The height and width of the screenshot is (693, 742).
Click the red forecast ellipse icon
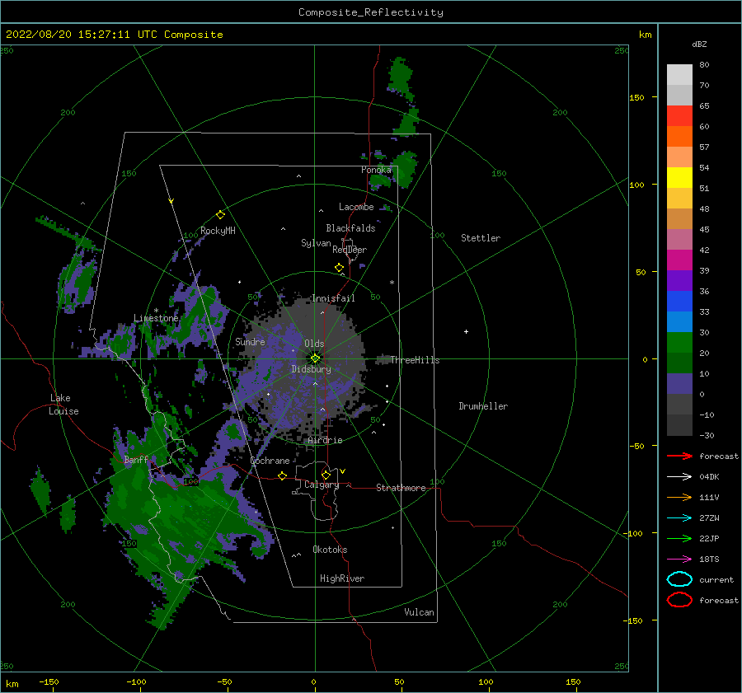(679, 600)
